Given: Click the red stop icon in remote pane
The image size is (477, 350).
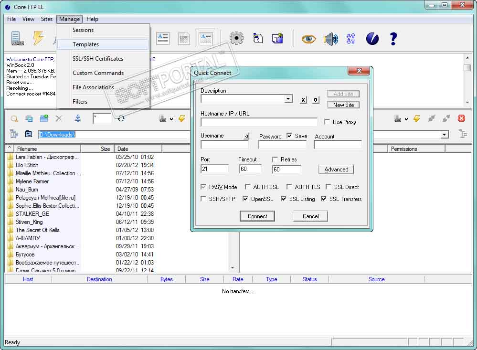Looking at the screenshot, I should tap(461, 118).
